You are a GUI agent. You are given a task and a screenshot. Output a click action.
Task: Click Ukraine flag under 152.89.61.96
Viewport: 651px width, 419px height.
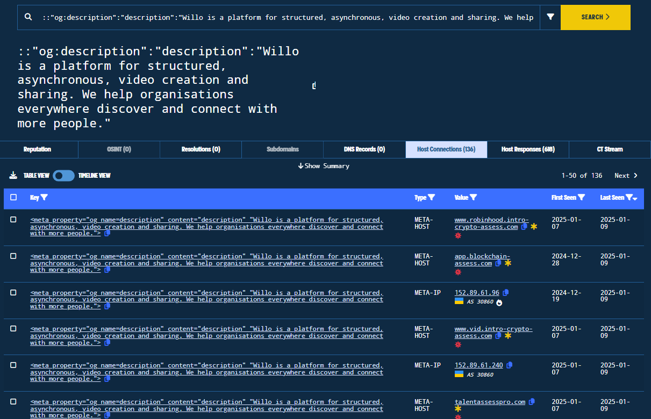[x=459, y=301]
